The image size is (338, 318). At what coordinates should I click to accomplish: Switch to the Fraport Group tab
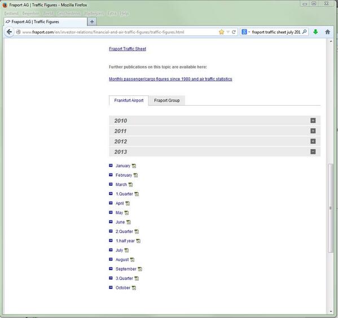point(167,101)
